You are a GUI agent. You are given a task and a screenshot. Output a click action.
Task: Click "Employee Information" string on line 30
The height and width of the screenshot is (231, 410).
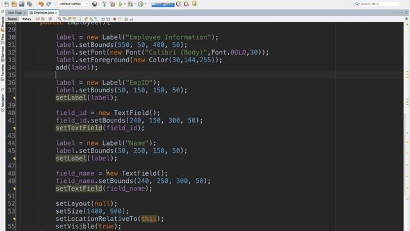[x=168, y=37]
